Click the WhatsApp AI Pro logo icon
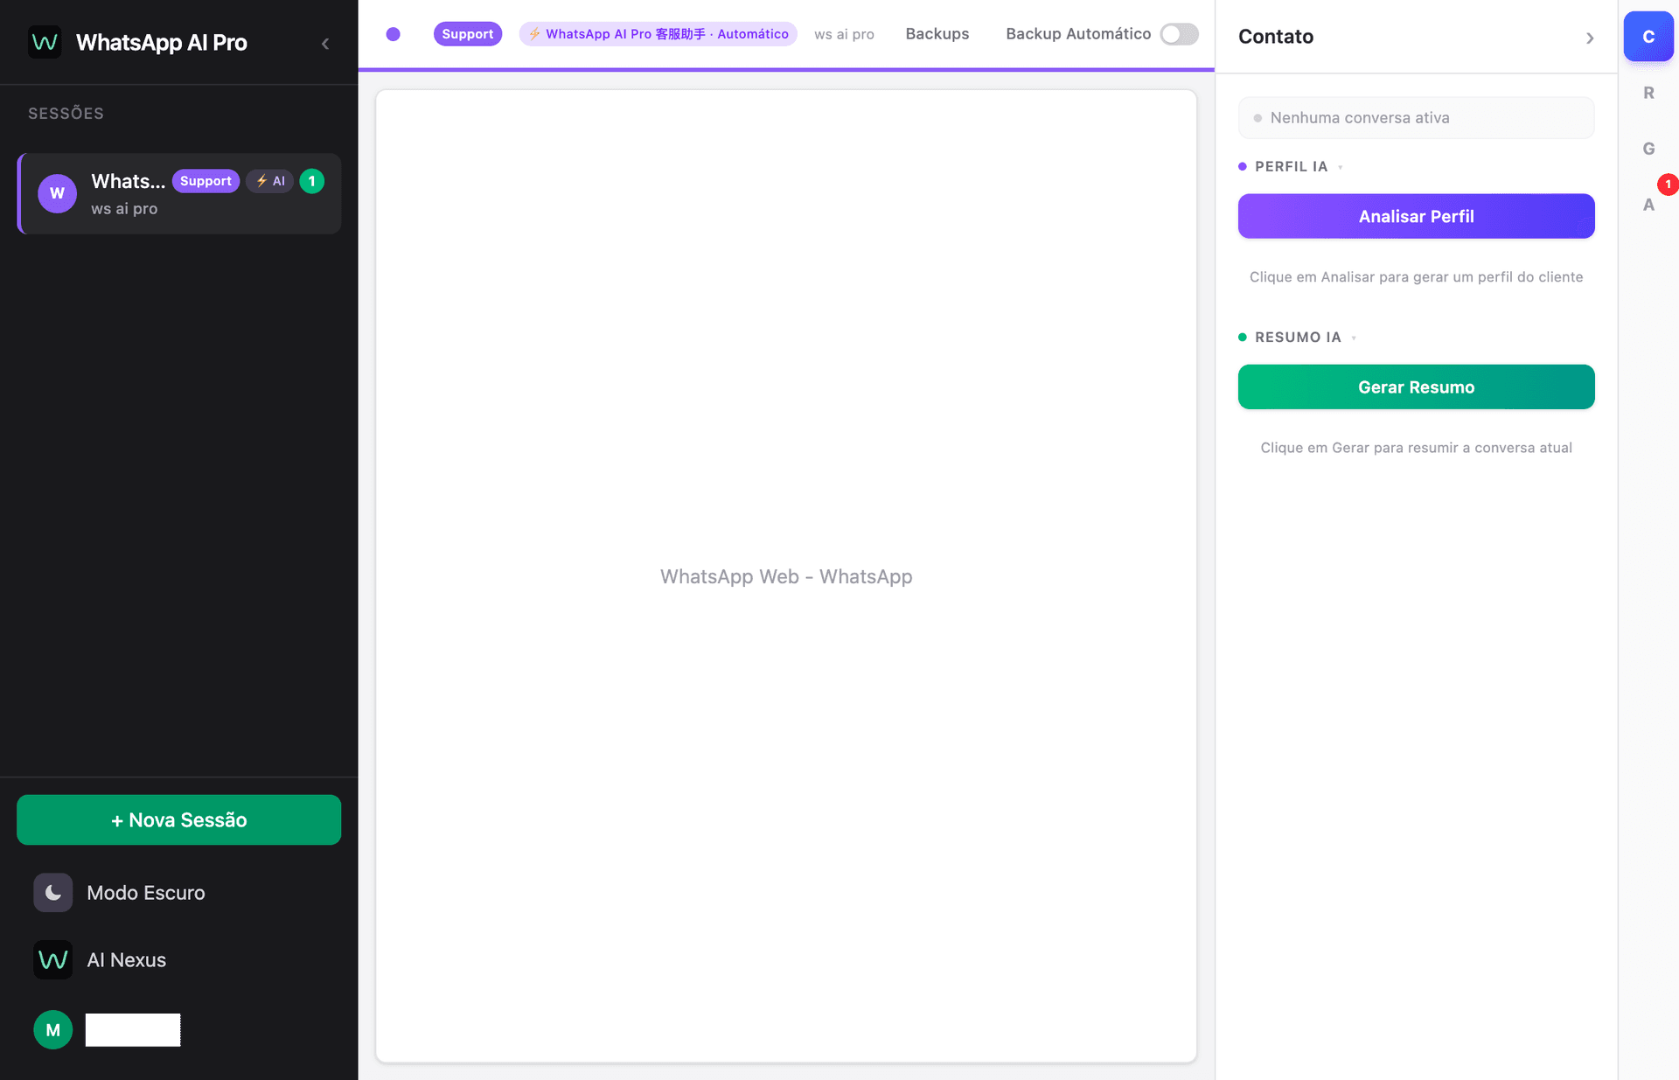 (45, 42)
